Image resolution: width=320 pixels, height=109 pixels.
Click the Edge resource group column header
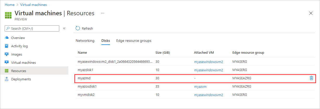point(248,52)
